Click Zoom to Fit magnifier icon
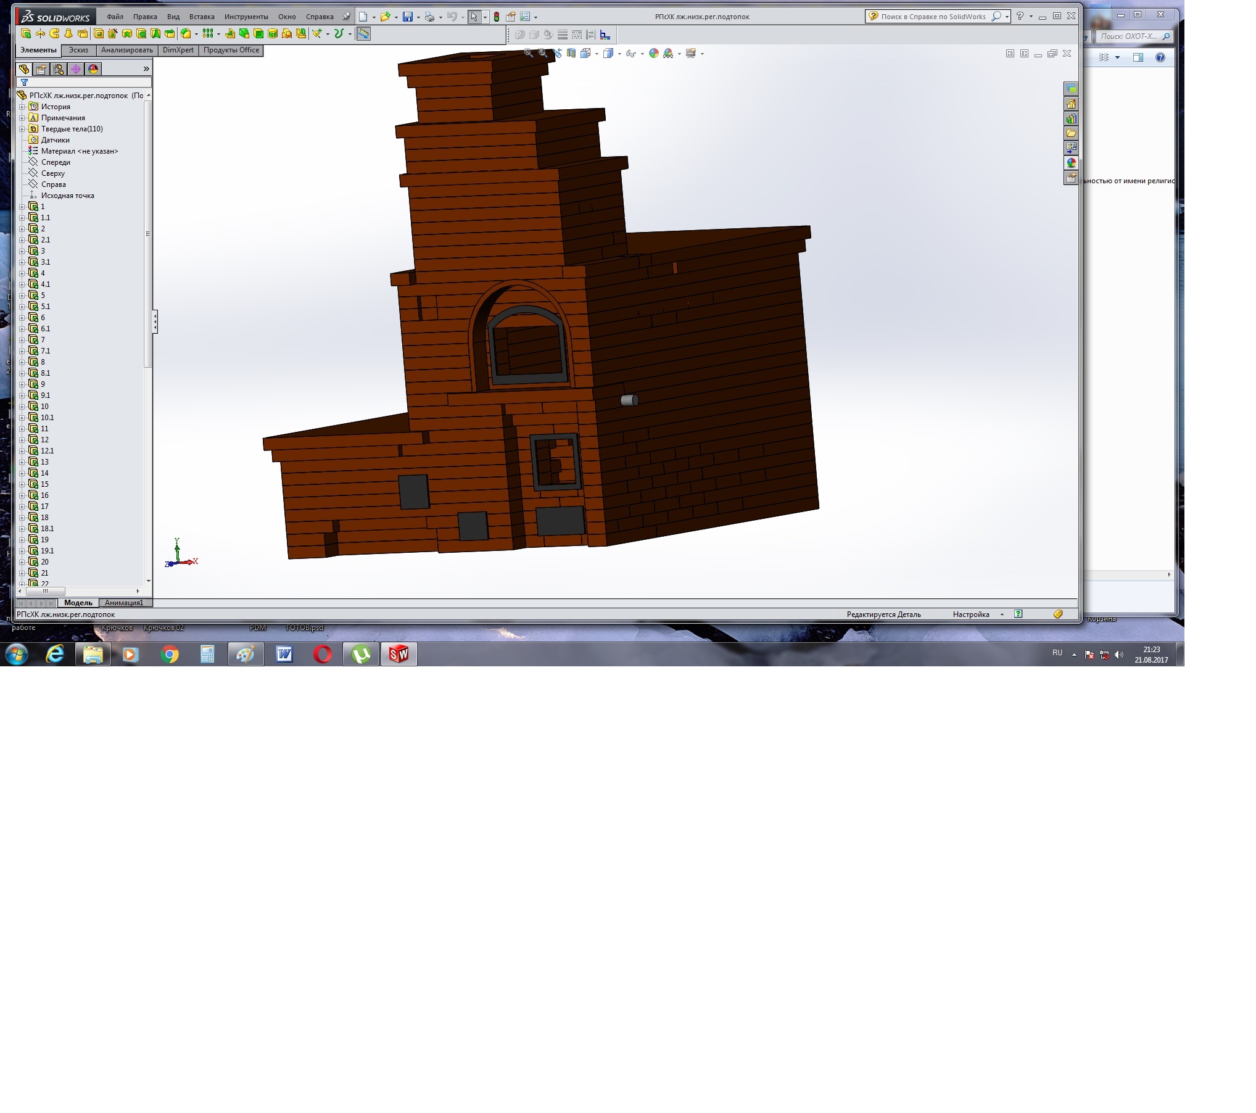The height and width of the screenshot is (1113, 1256). coord(529,54)
